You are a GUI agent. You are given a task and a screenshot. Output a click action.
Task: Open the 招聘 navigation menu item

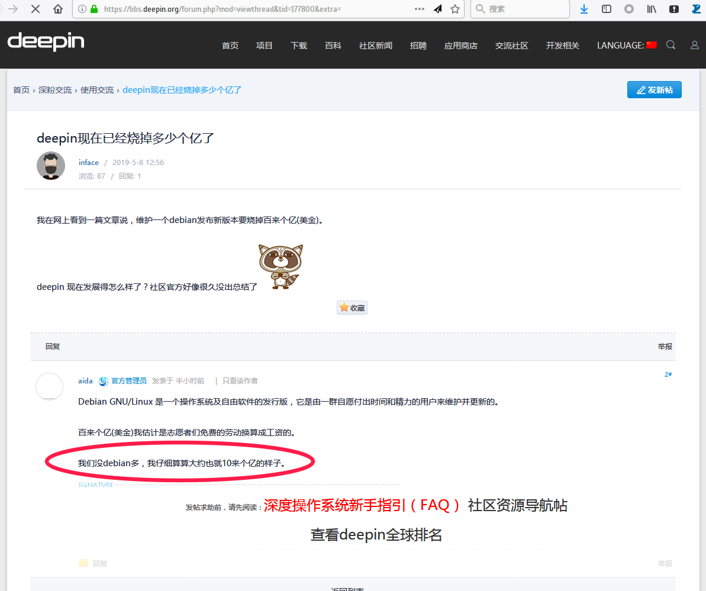418,46
